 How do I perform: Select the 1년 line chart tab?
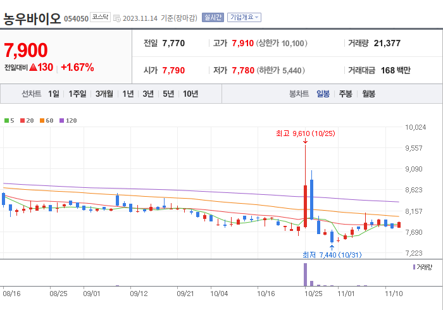(128, 94)
